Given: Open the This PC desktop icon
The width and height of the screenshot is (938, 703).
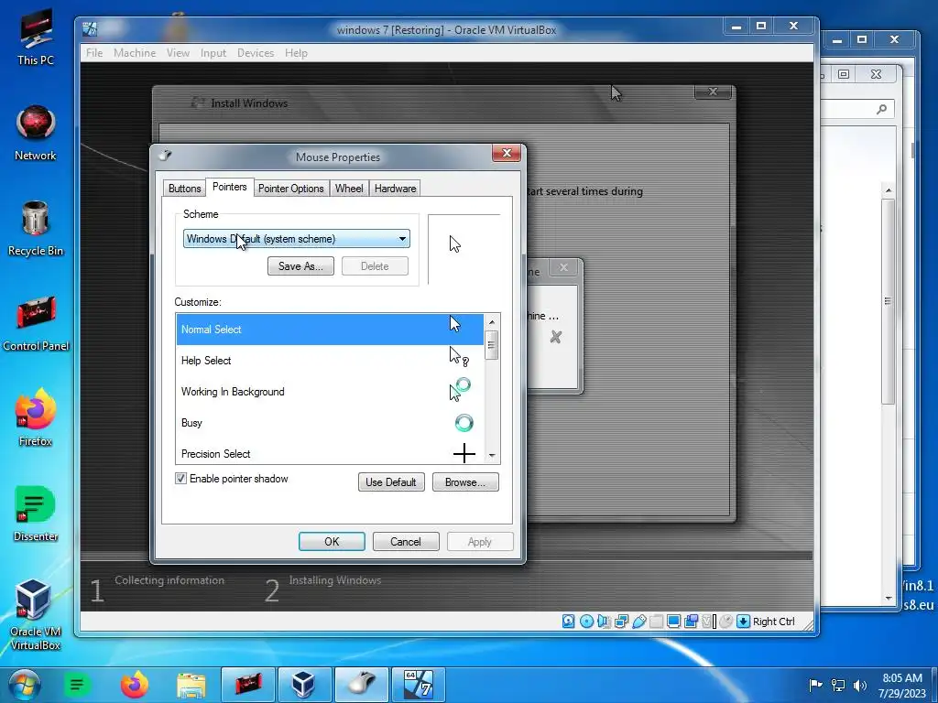Looking at the screenshot, I should (36, 37).
